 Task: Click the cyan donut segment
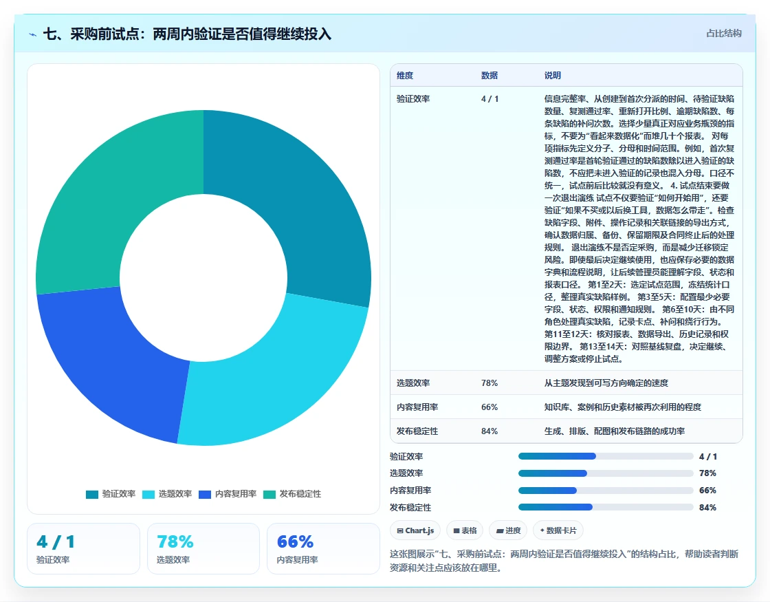(285, 374)
